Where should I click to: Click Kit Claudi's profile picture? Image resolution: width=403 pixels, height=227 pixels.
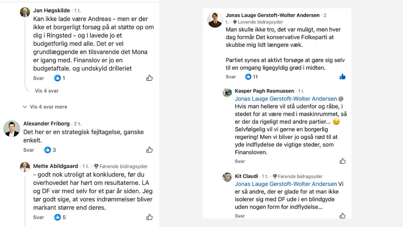(227, 177)
